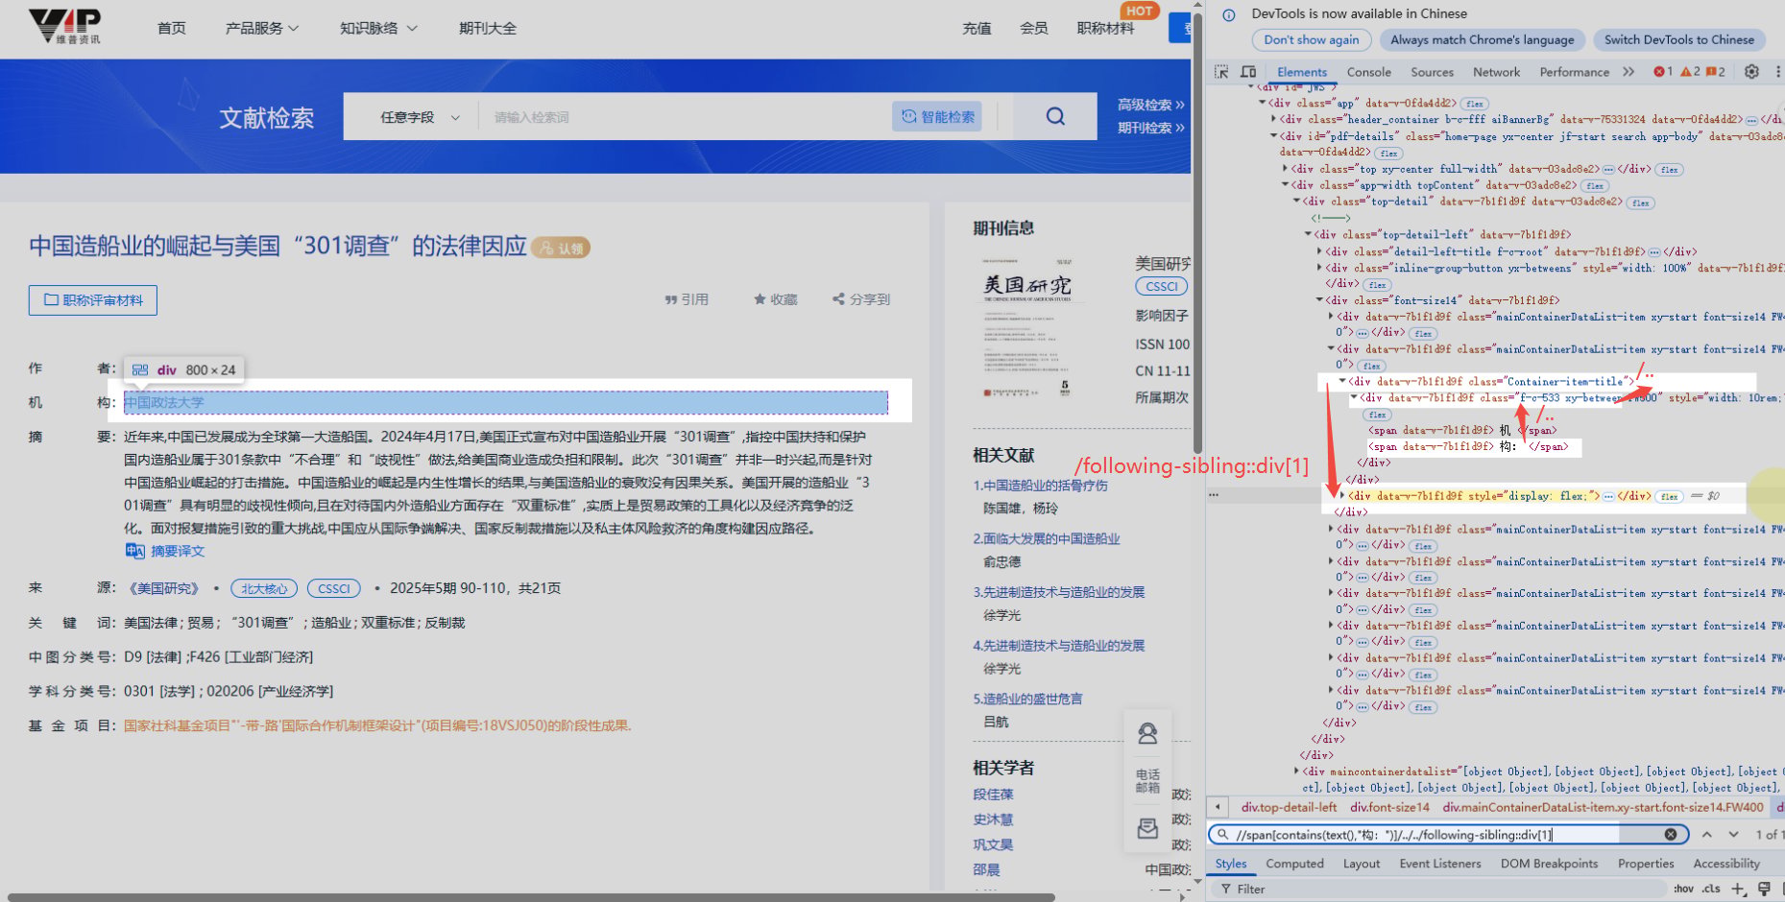Click the 智能检索 smart search button

(x=936, y=116)
